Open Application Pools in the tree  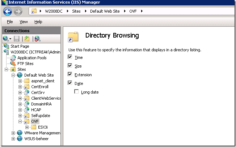pos(31,58)
